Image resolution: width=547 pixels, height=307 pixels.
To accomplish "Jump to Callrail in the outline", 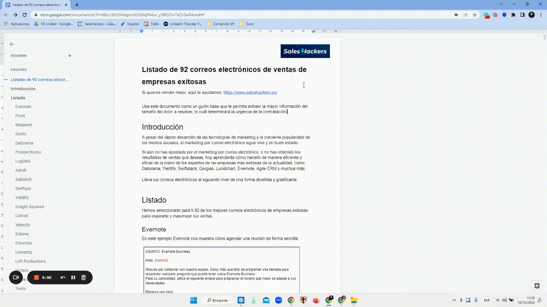I will pos(22,216).
